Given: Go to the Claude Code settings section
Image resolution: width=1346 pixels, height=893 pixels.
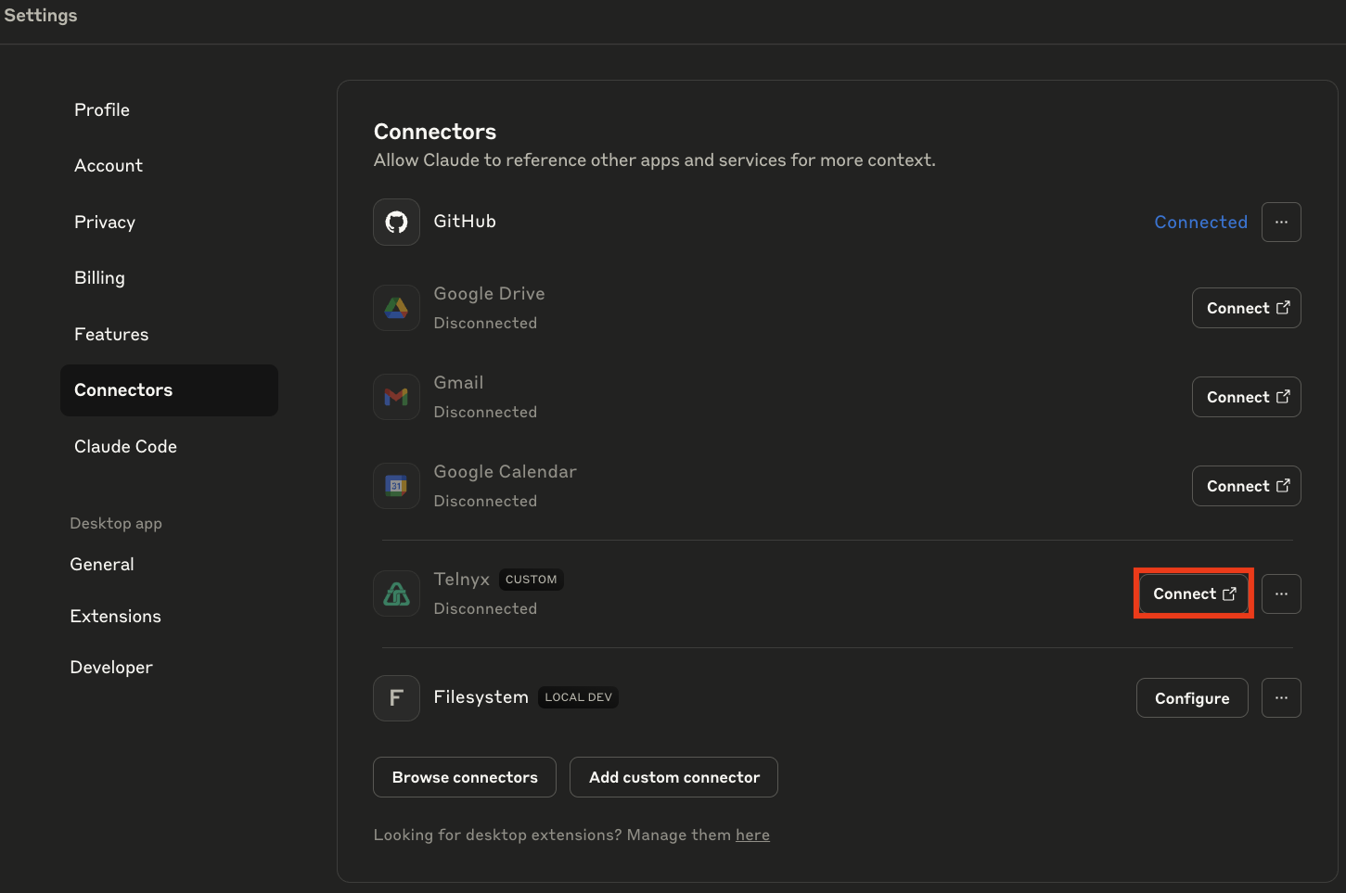Looking at the screenshot, I should point(125,446).
